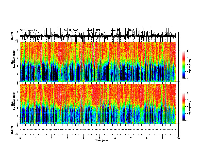The height and width of the screenshot is (155, 201).
Task: Select the ch.3 flat waveform trace
Action: pos(98,130)
